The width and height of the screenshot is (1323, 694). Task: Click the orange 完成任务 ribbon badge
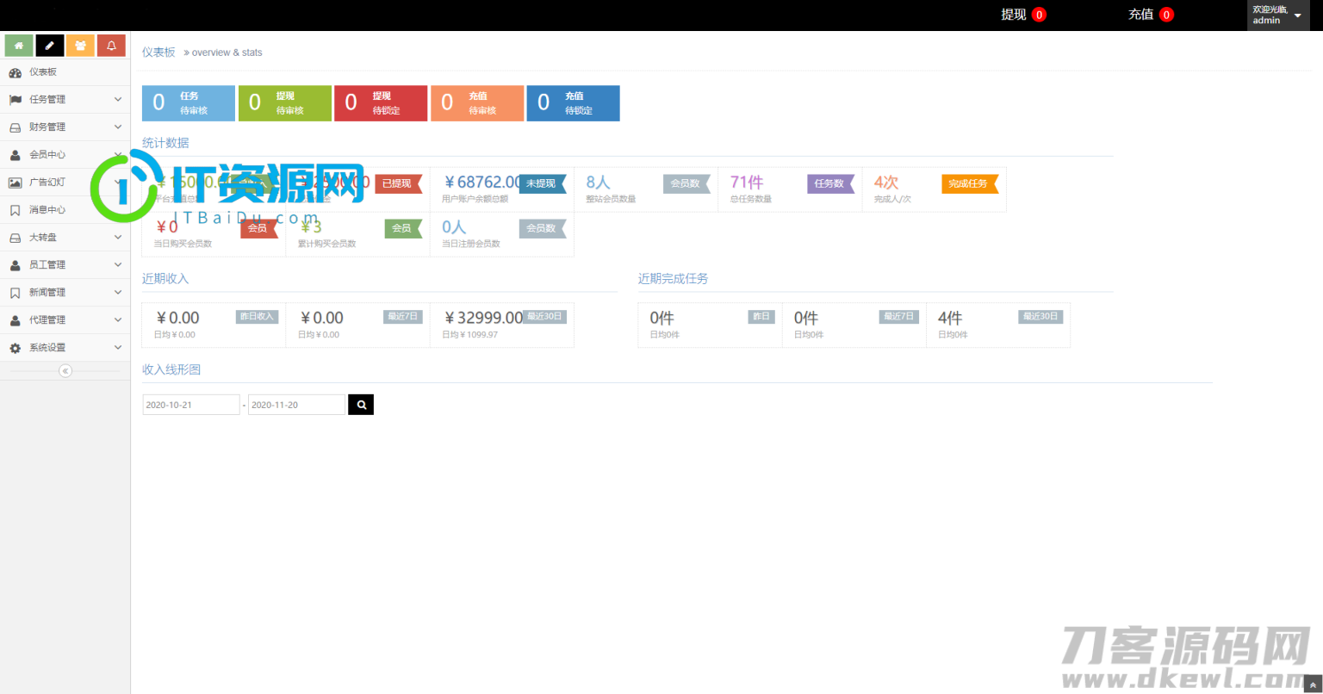(970, 183)
